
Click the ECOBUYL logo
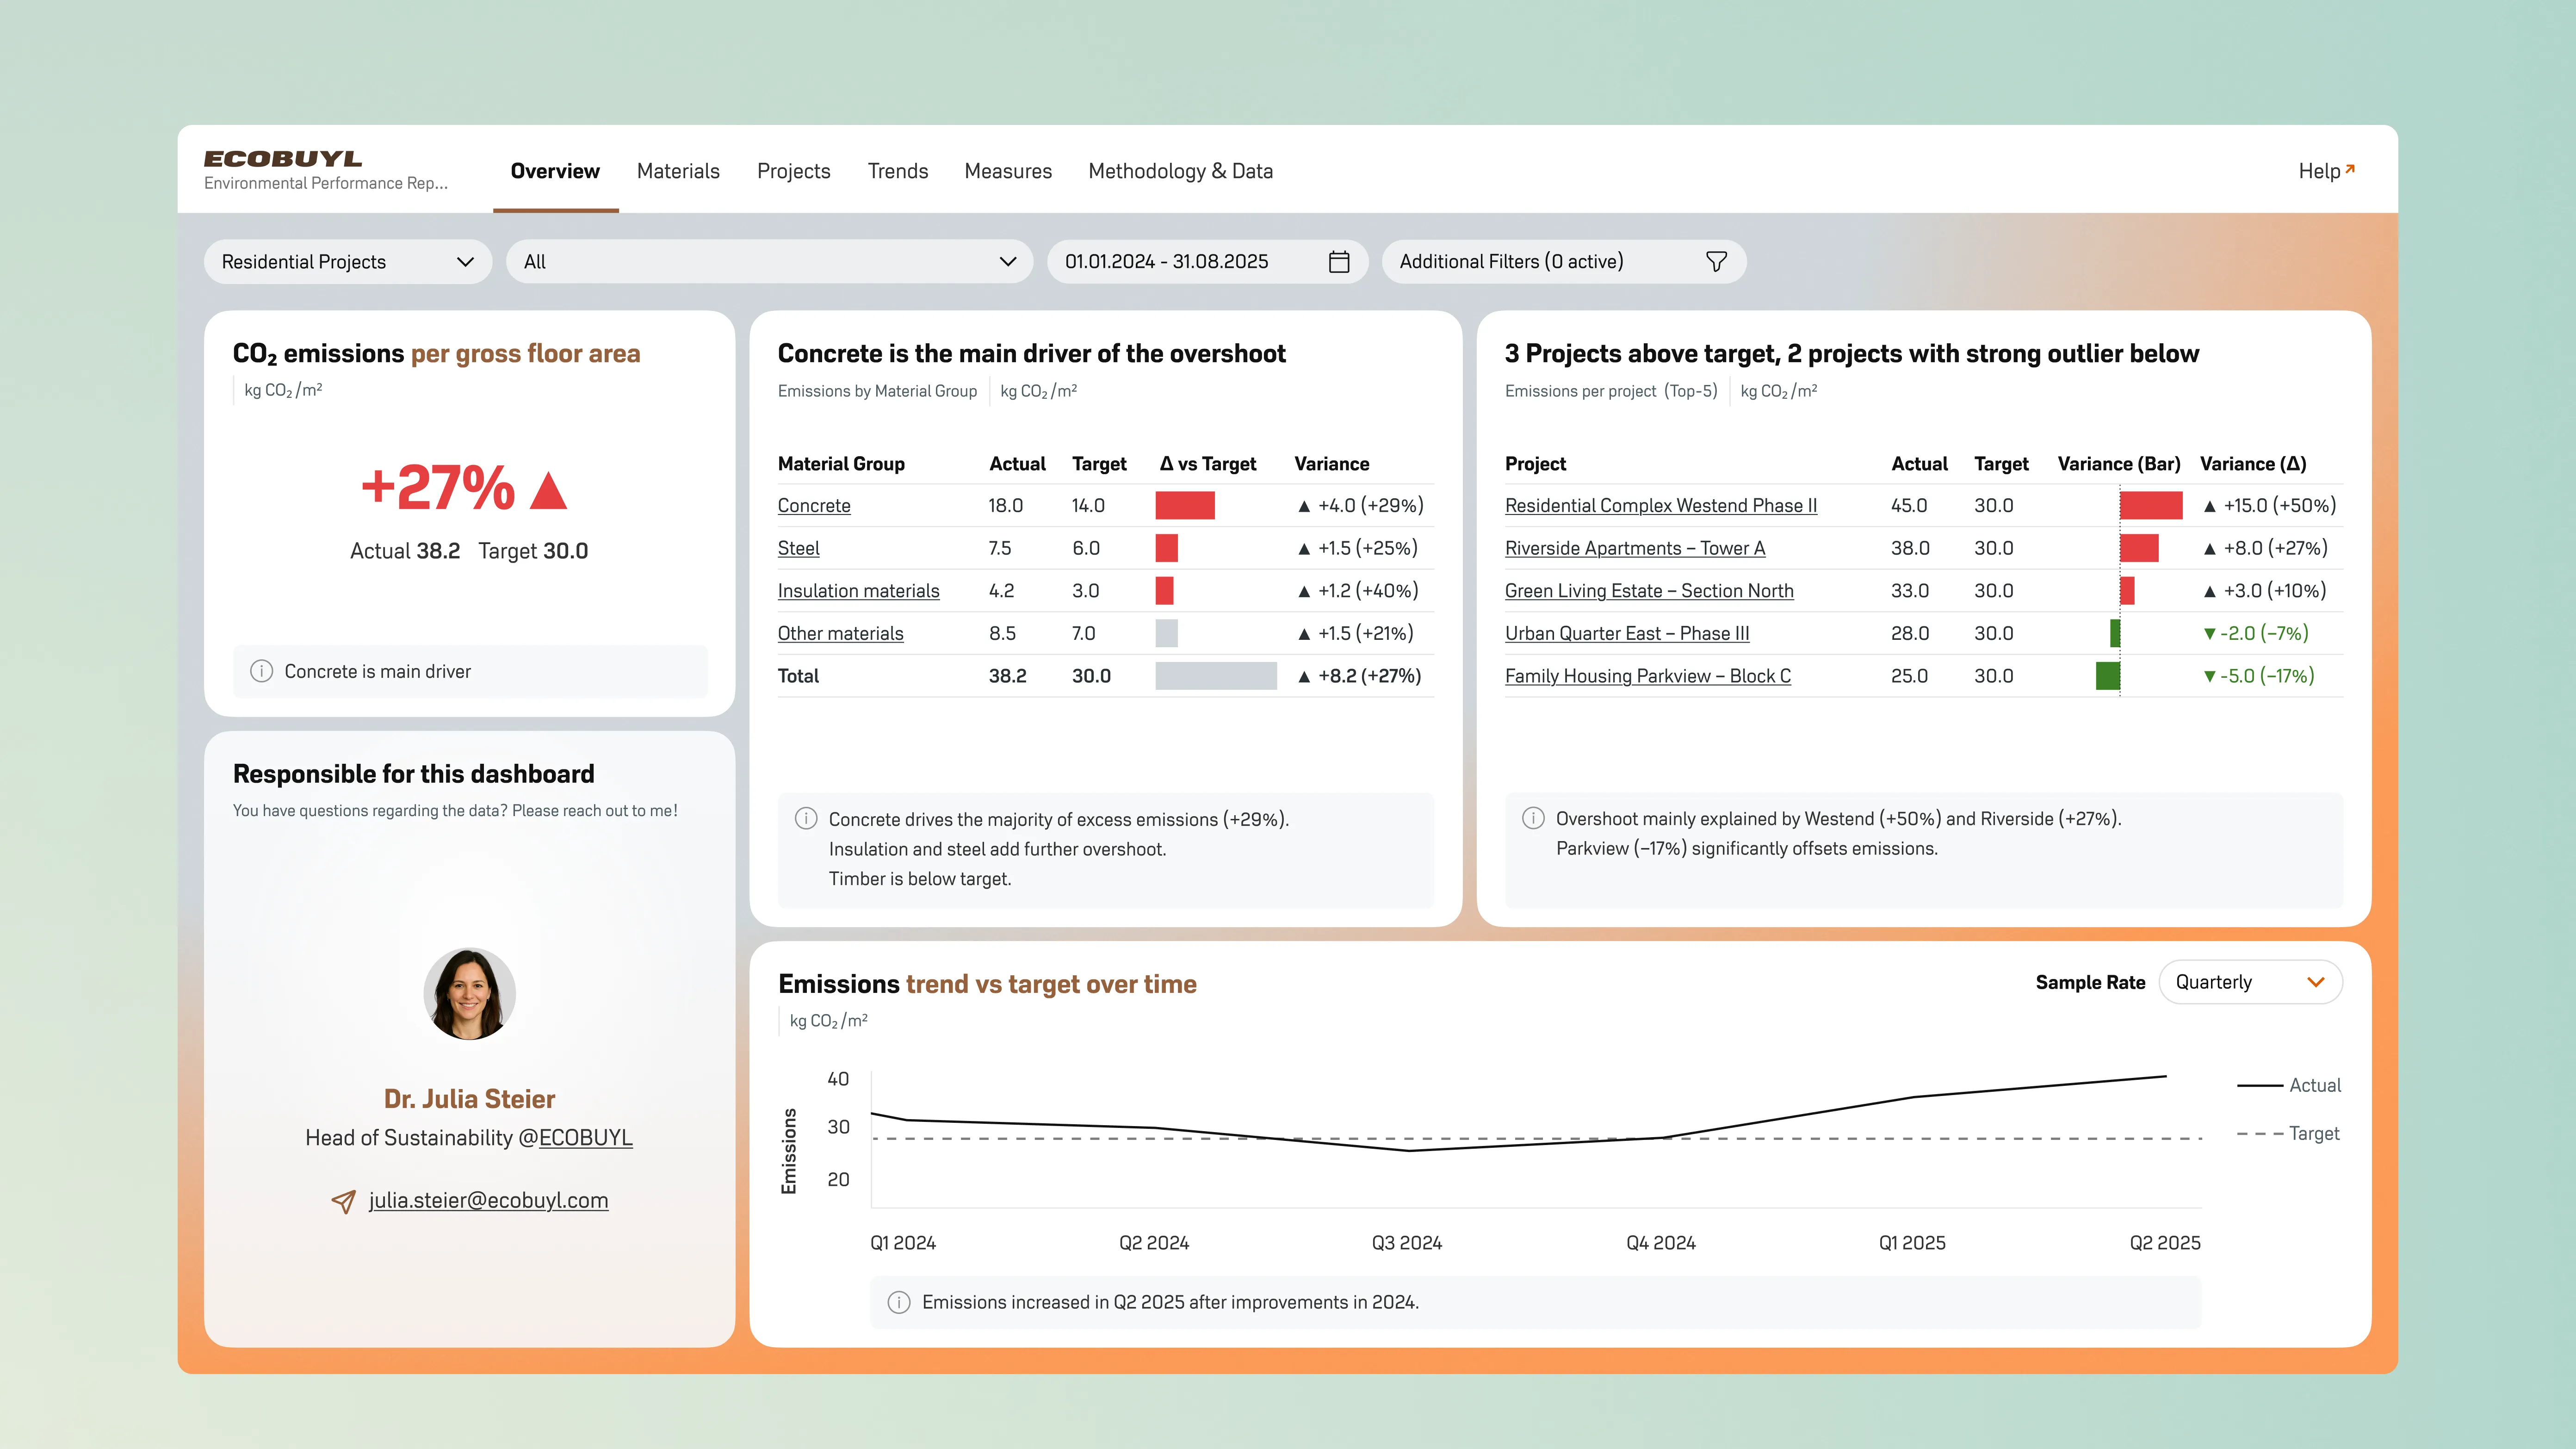283,159
